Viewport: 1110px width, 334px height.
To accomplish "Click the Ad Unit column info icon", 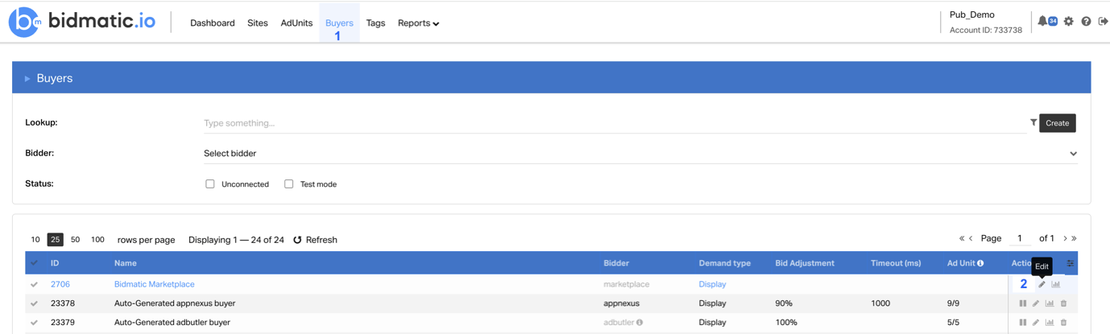I will [980, 263].
